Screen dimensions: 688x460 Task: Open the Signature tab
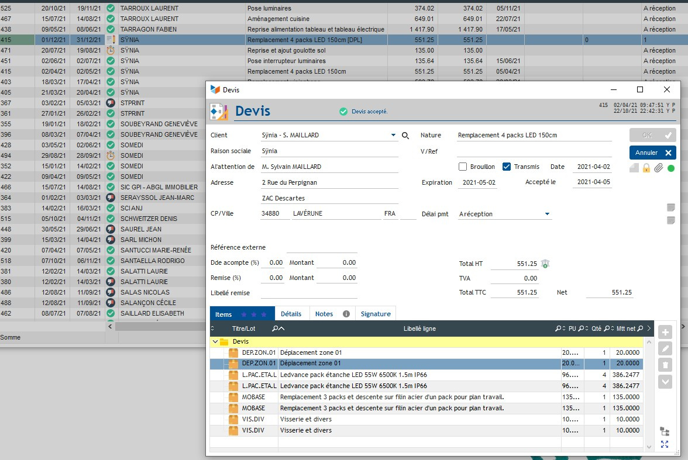(x=375, y=314)
